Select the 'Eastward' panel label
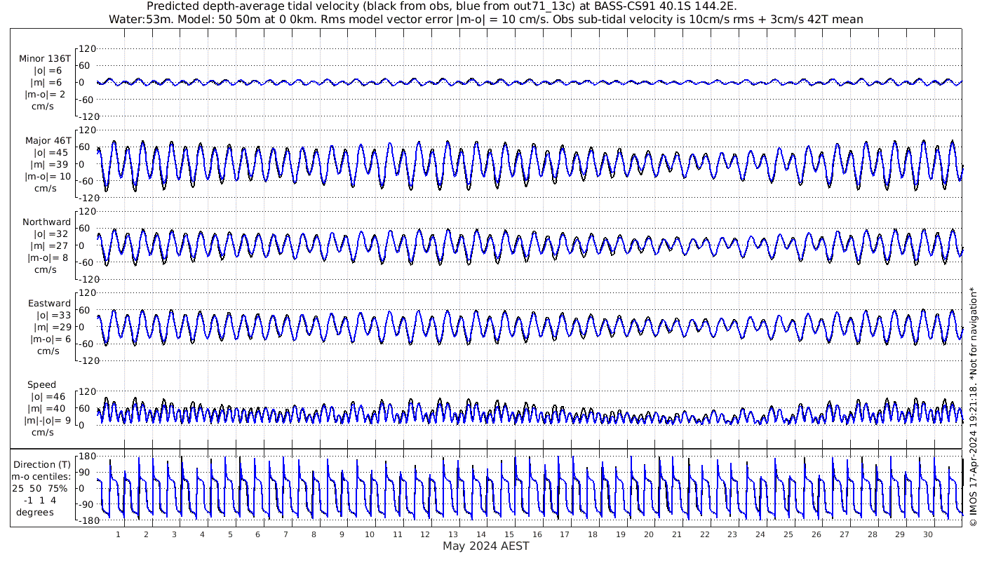The width and height of the screenshot is (982, 561). pyautogui.click(x=49, y=304)
